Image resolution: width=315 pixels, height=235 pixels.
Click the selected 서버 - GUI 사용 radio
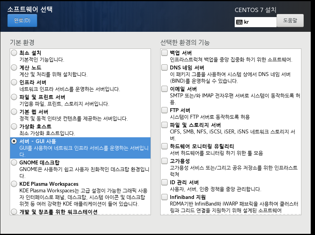(x=14, y=141)
